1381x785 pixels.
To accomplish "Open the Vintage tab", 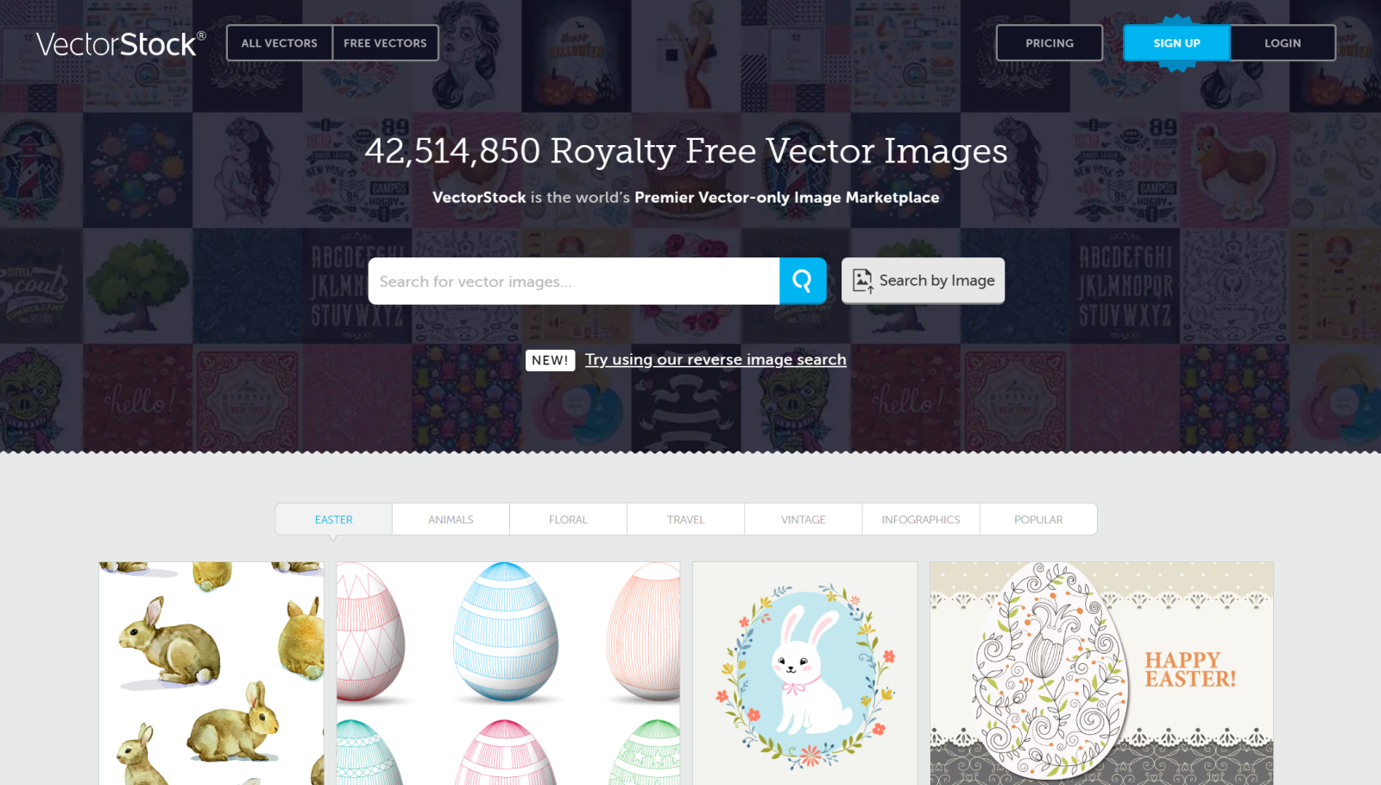I will point(803,519).
